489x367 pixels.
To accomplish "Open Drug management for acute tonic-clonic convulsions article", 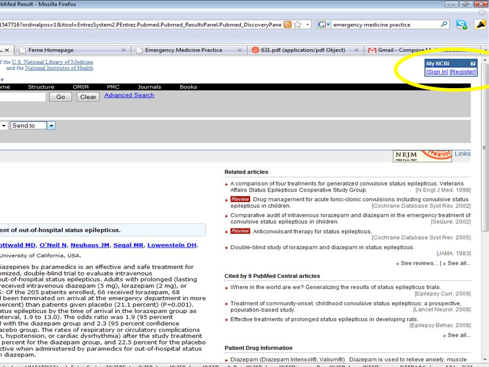I will click(x=349, y=202).
